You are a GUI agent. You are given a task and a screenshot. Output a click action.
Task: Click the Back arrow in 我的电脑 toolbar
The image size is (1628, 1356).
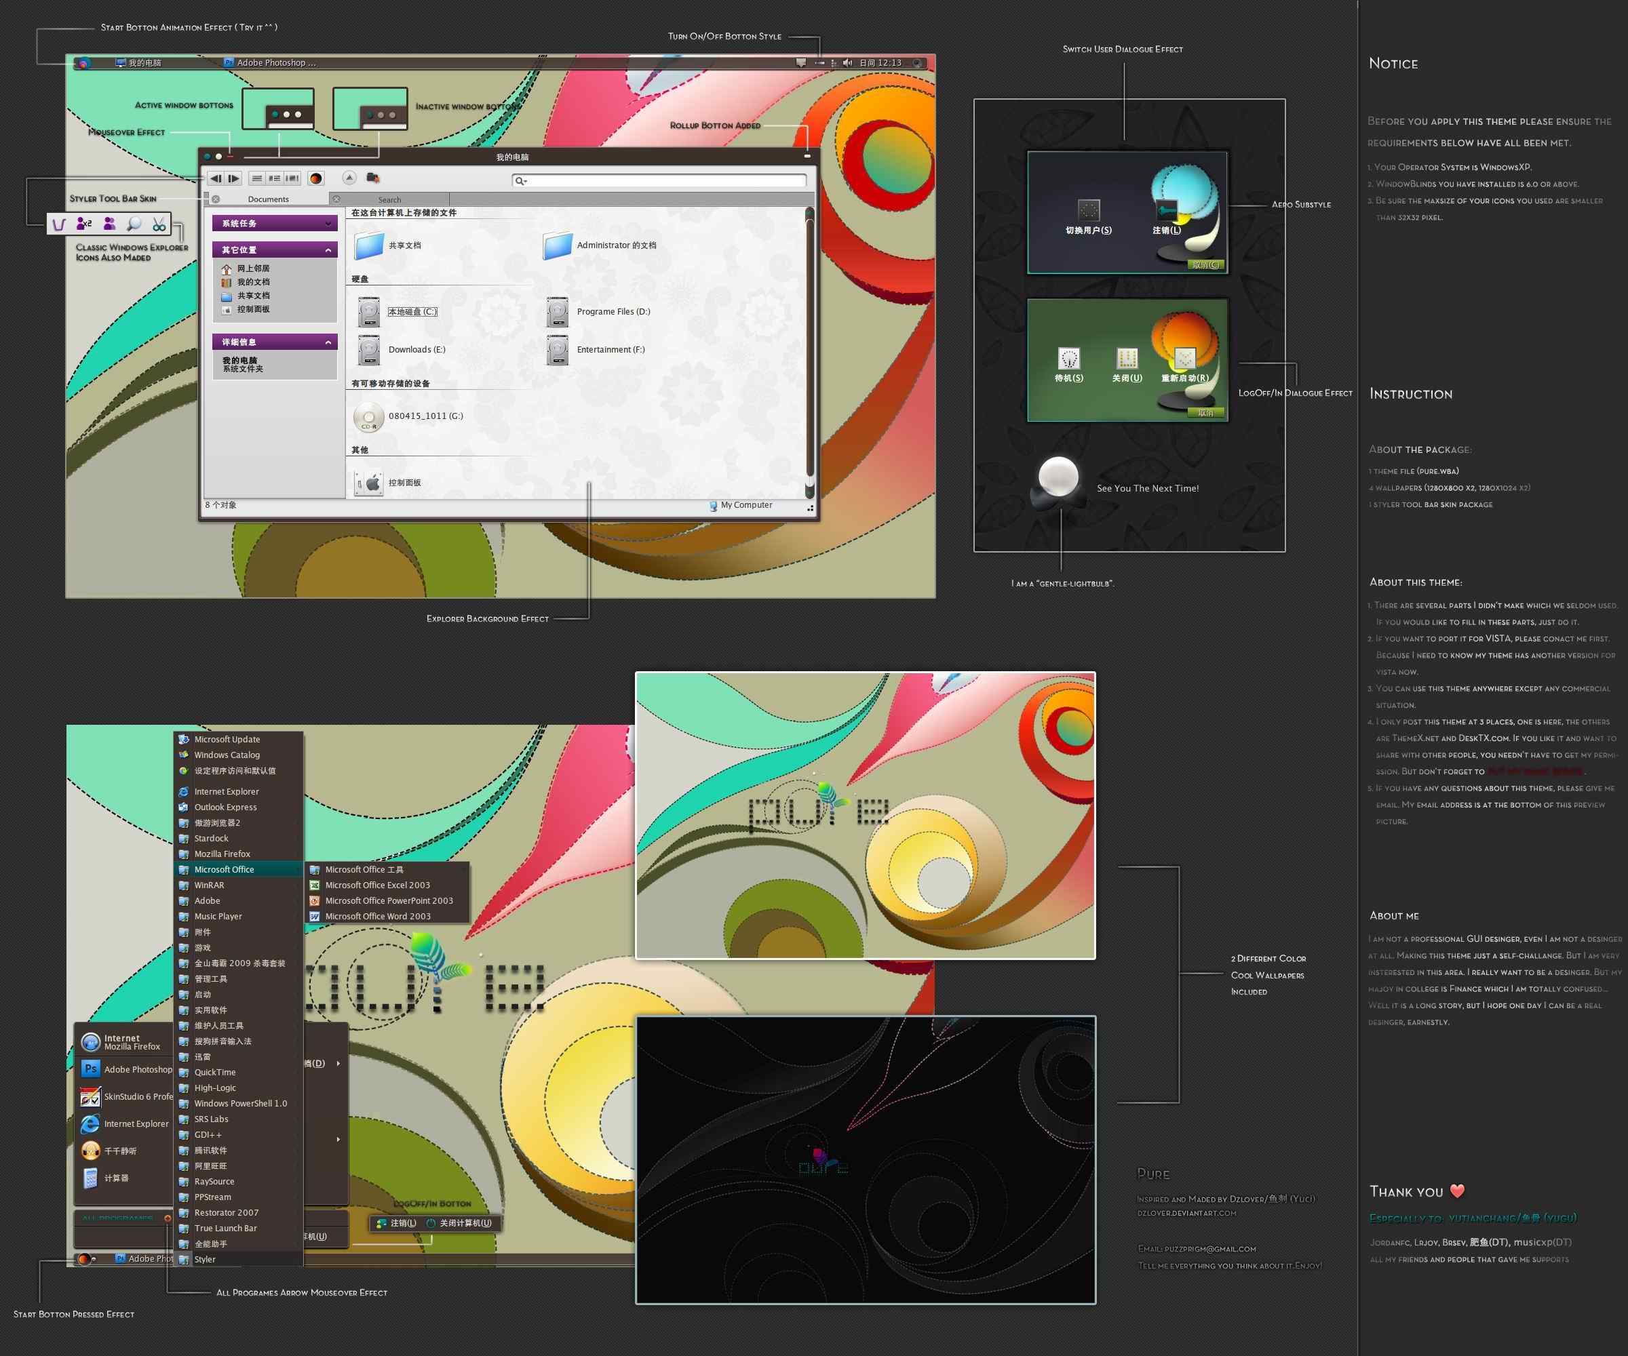[x=216, y=178]
